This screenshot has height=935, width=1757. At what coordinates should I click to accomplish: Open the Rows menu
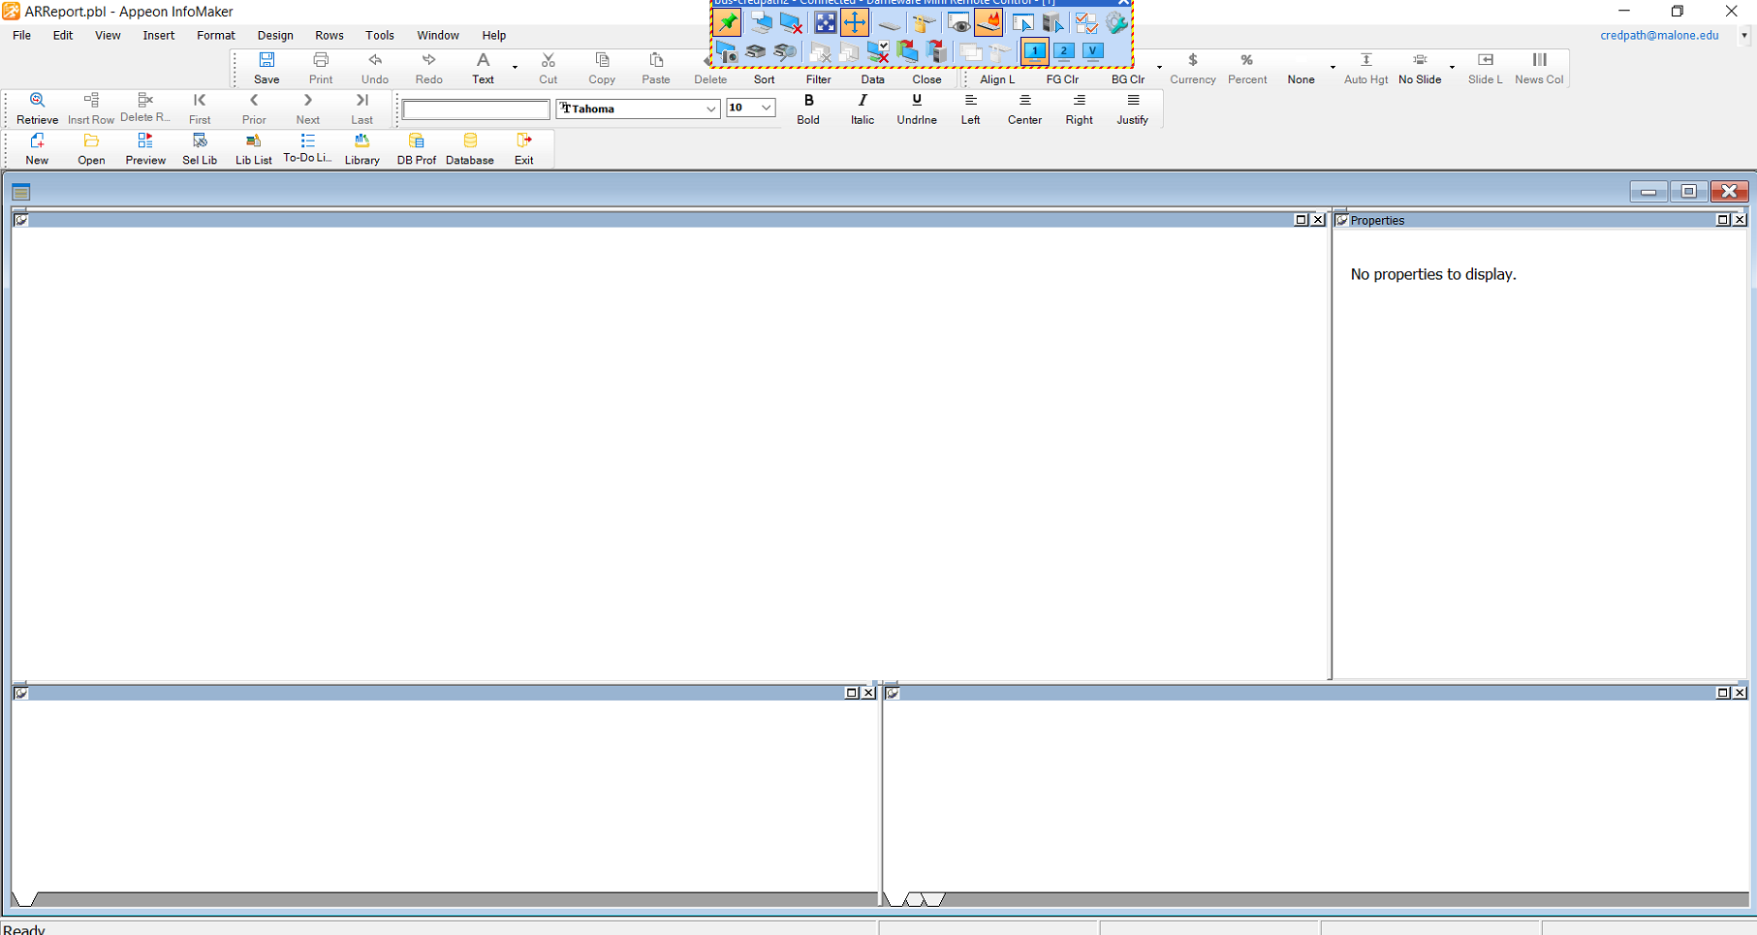click(x=329, y=36)
